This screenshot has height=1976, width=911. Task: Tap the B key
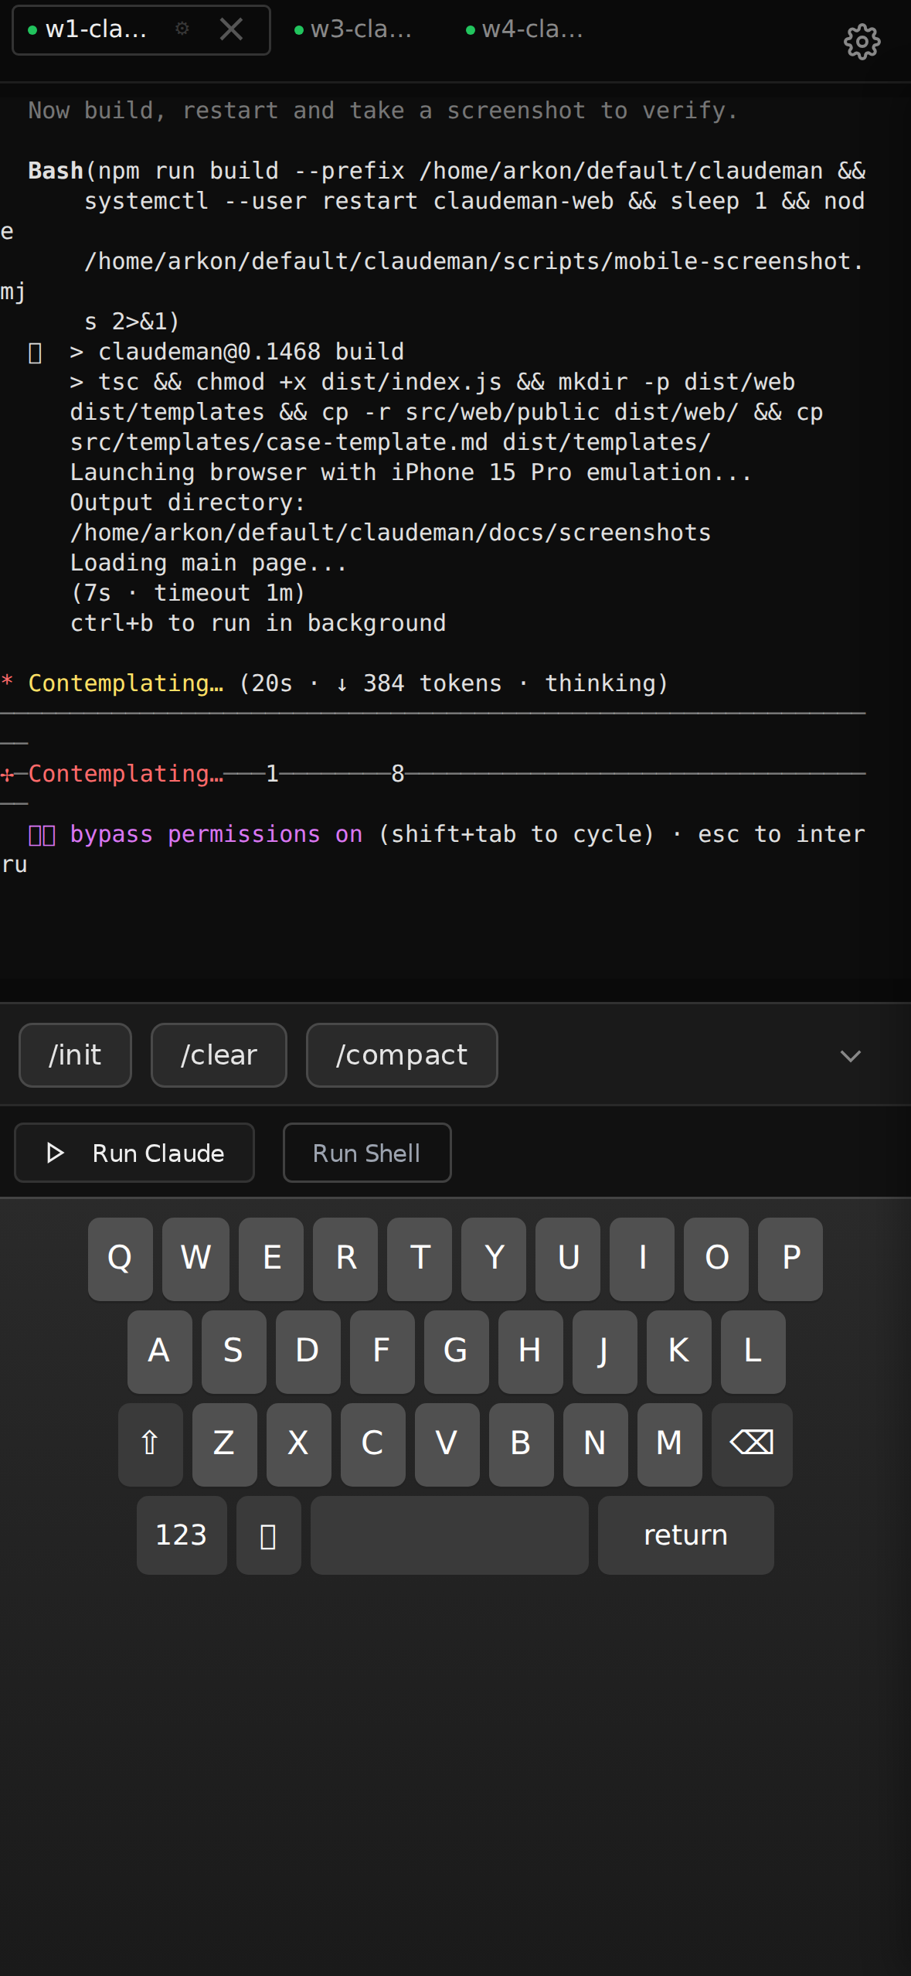[521, 1443]
